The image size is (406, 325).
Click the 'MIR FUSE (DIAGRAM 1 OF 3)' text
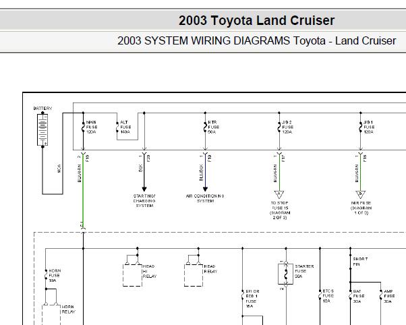pos(361,208)
